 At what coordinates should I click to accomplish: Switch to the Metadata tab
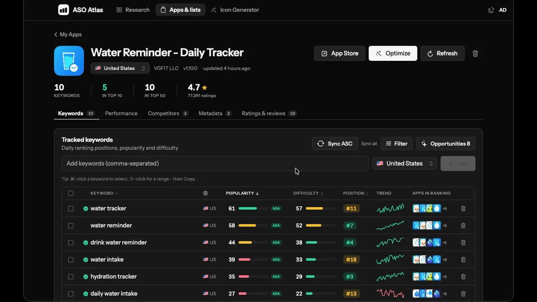click(215, 113)
